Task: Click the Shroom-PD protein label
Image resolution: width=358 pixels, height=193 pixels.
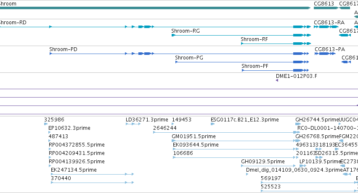Action: point(63,49)
